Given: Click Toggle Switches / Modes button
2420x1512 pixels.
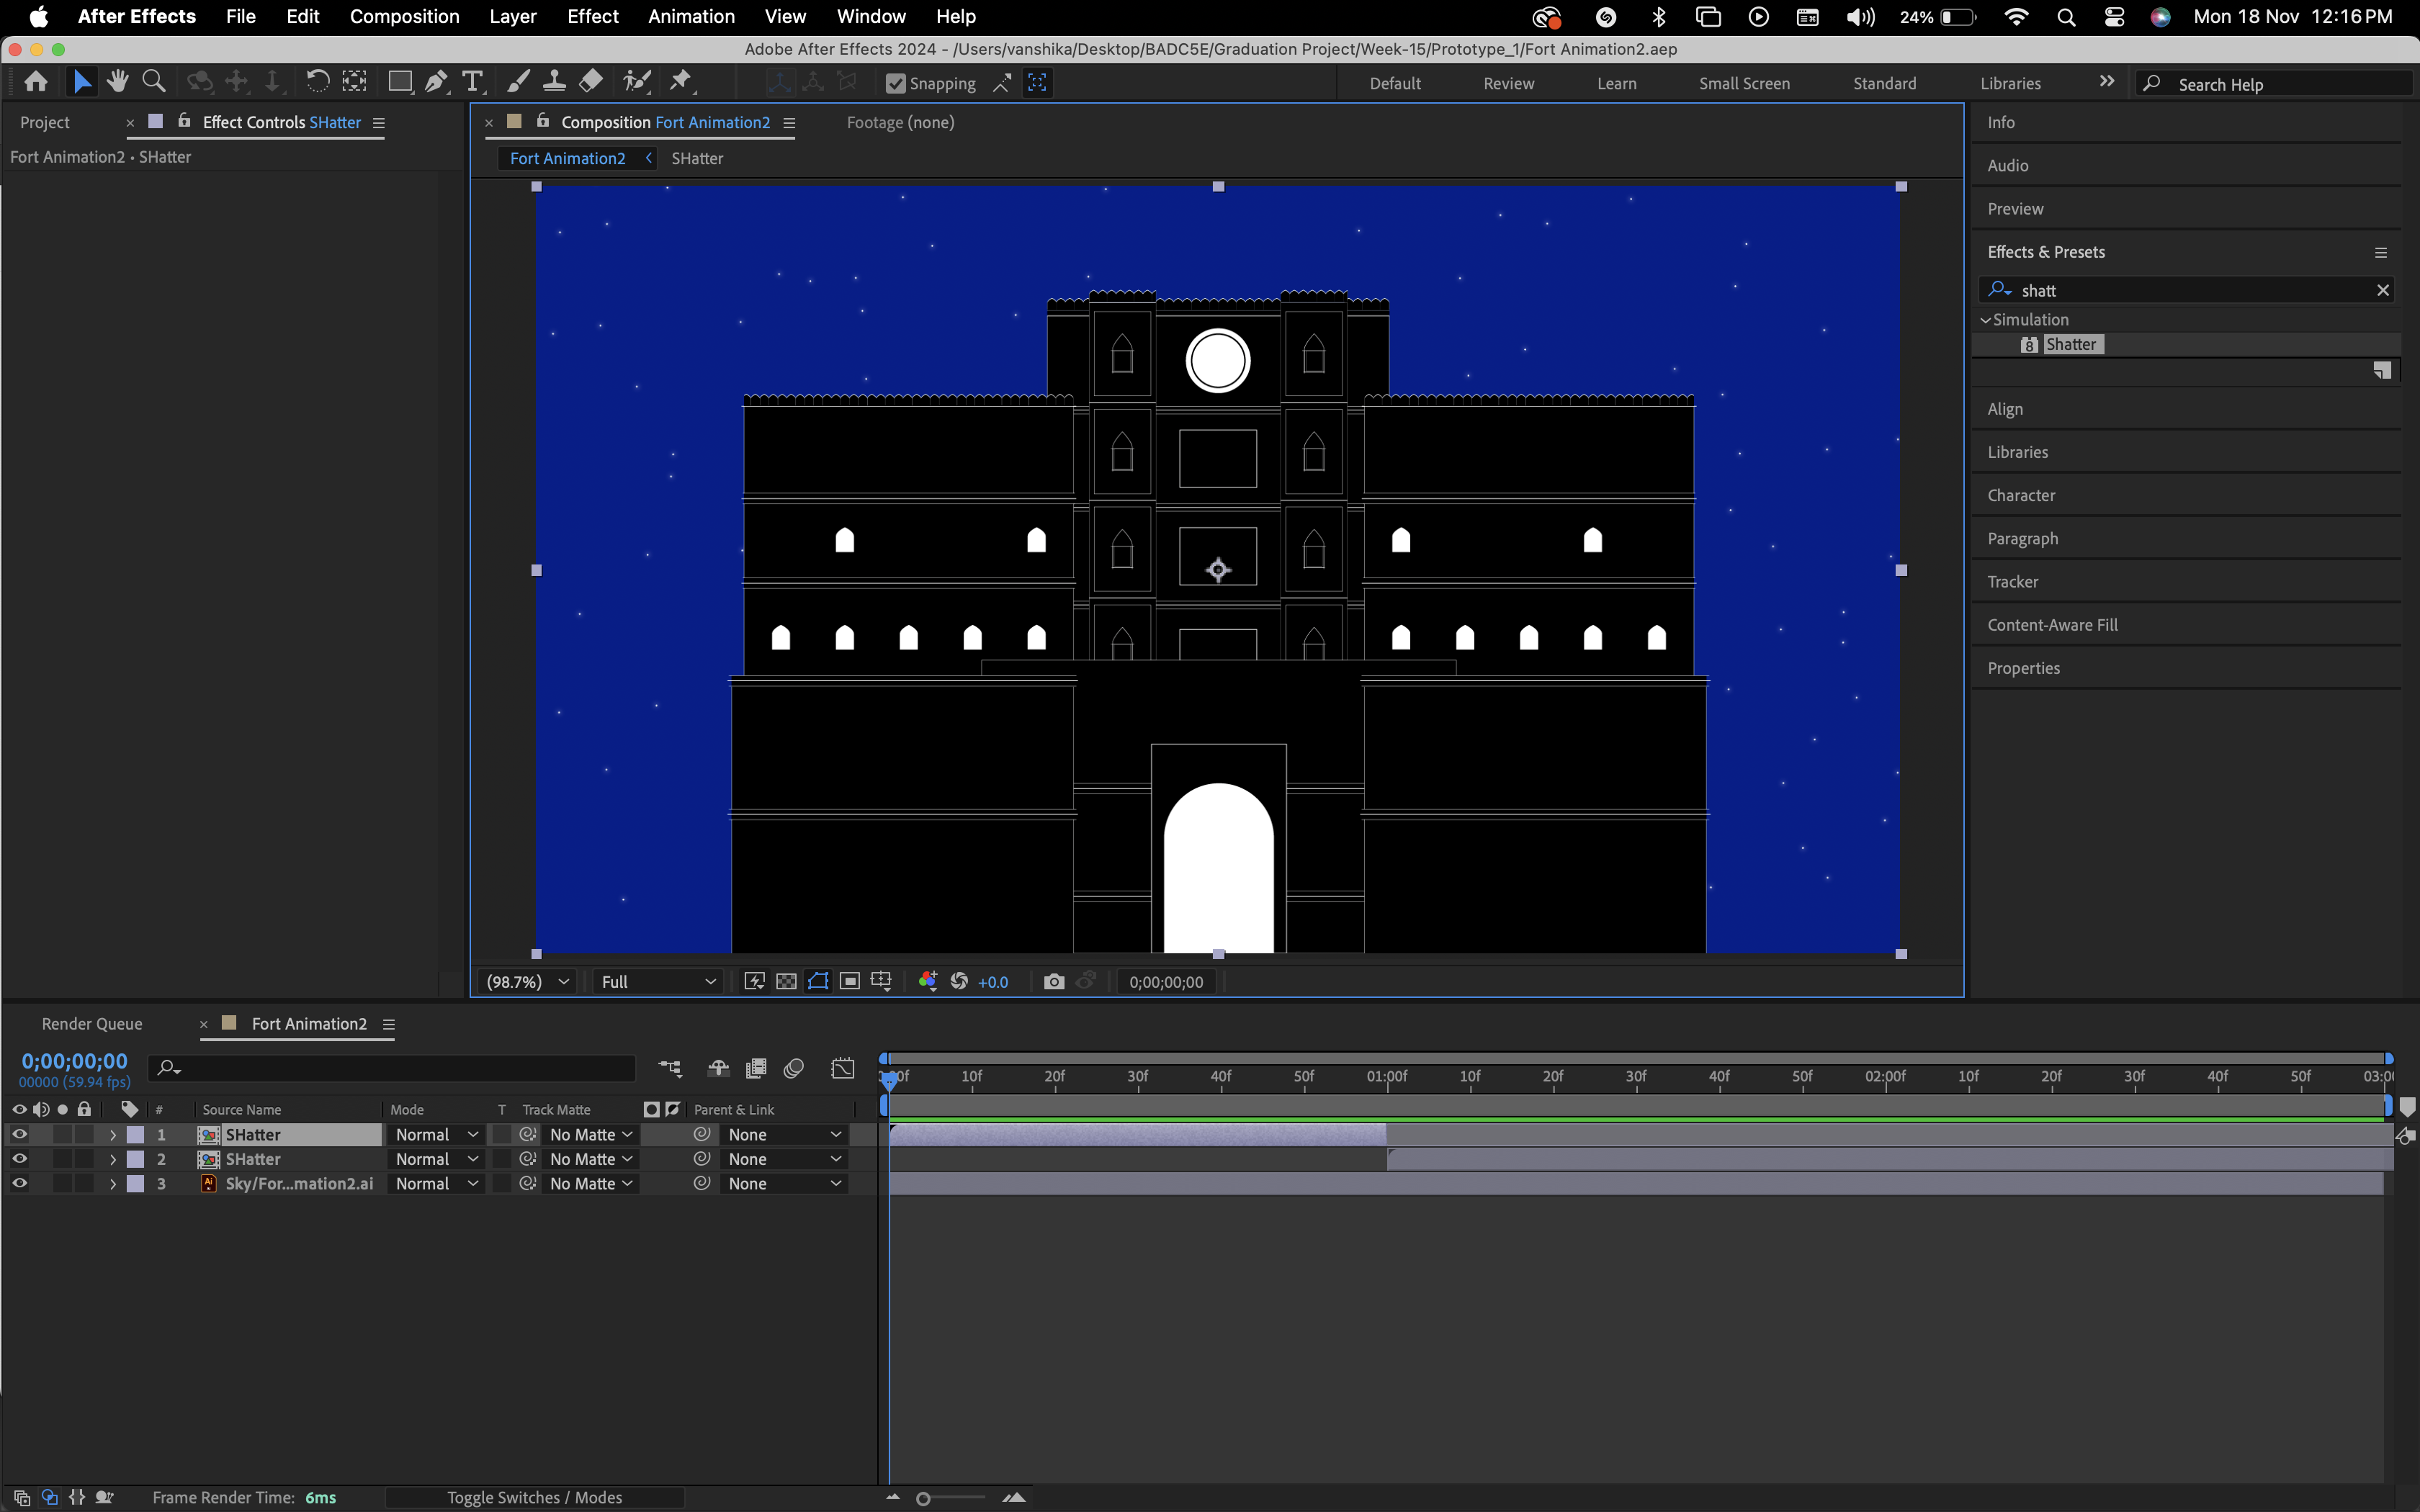Looking at the screenshot, I should pyautogui.click(x=534, y=1497).
